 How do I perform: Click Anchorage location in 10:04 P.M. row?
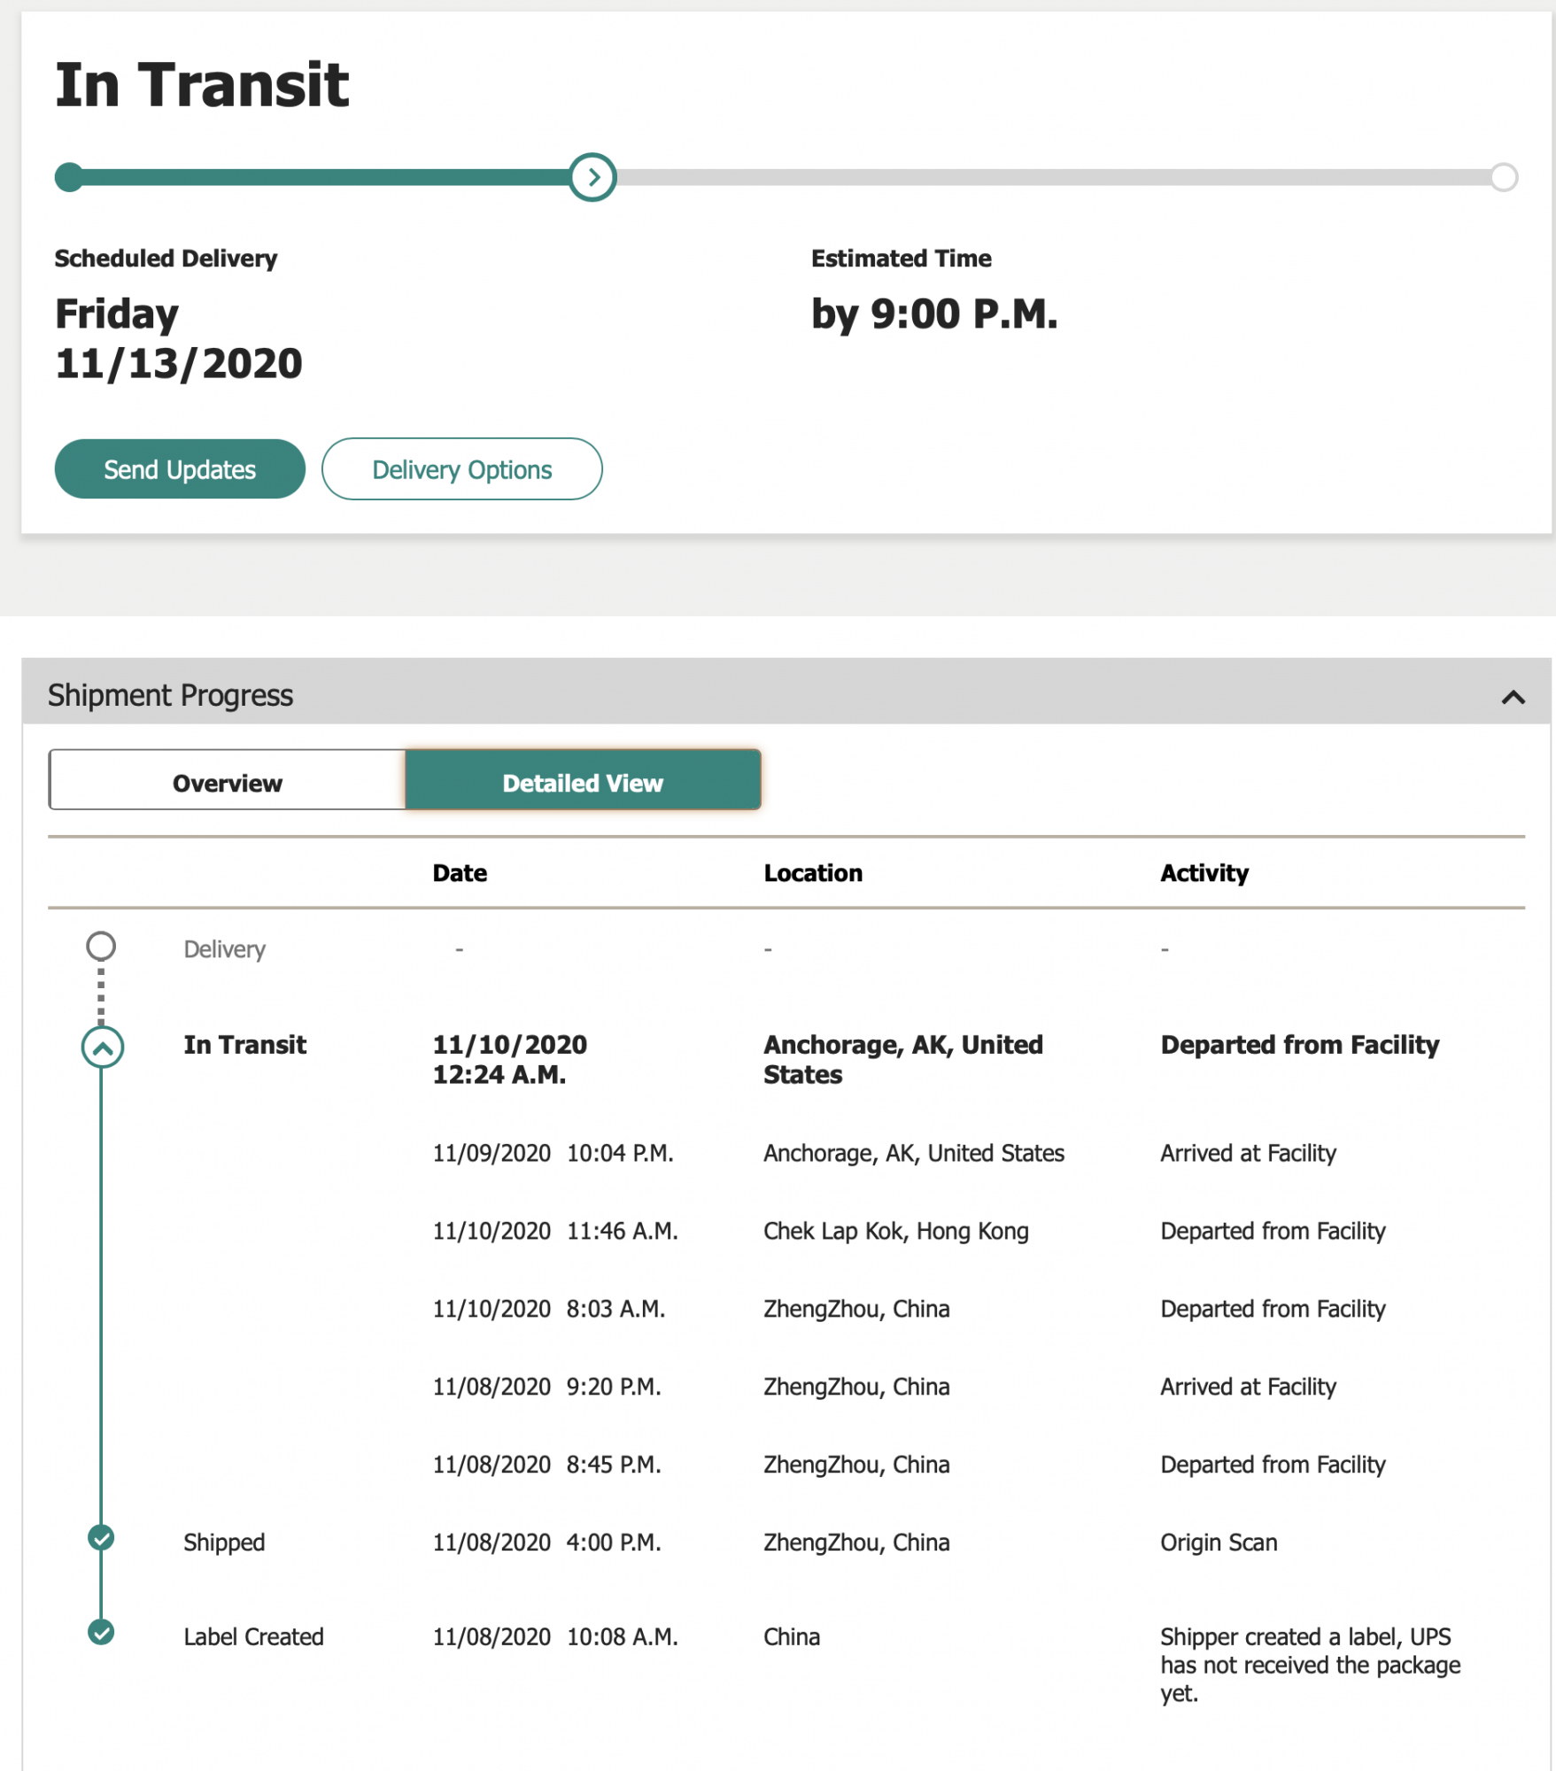(x=914, y=1153)
